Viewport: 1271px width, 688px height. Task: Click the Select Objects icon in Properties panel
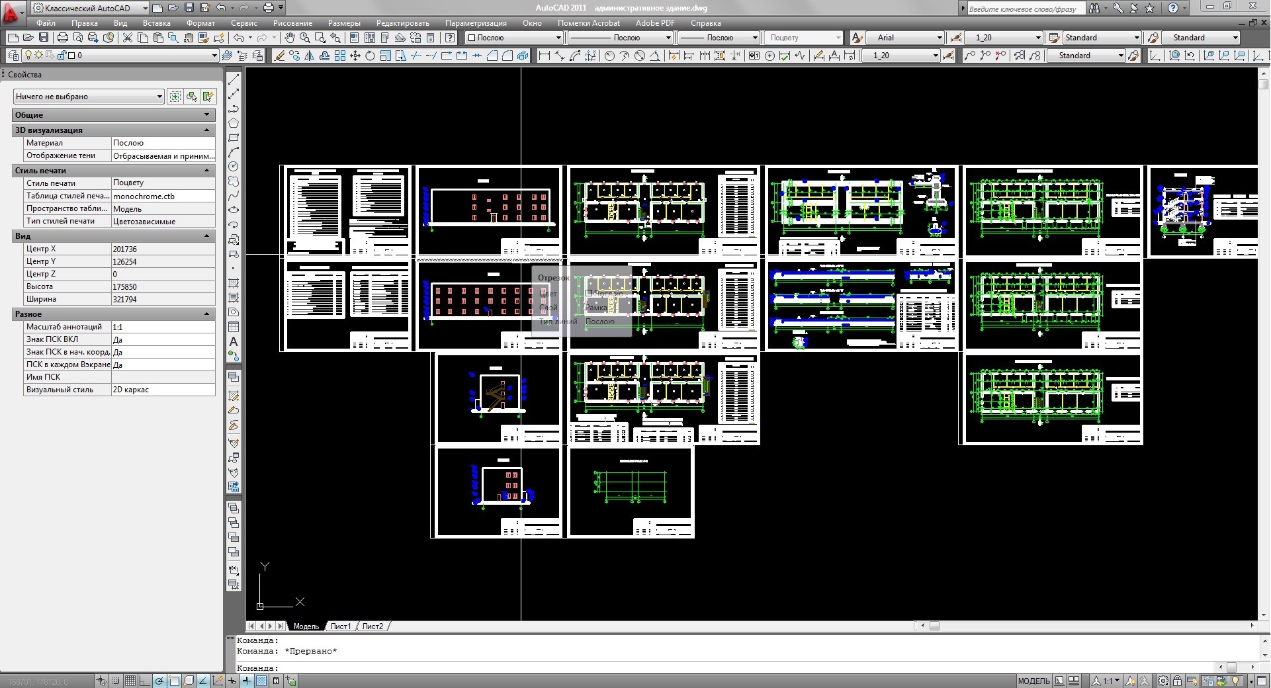click(192, 97)
